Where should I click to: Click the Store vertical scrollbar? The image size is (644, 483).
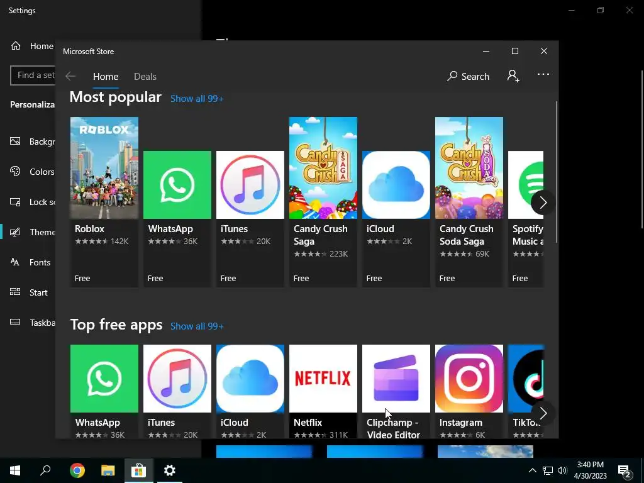click(557, 172)
